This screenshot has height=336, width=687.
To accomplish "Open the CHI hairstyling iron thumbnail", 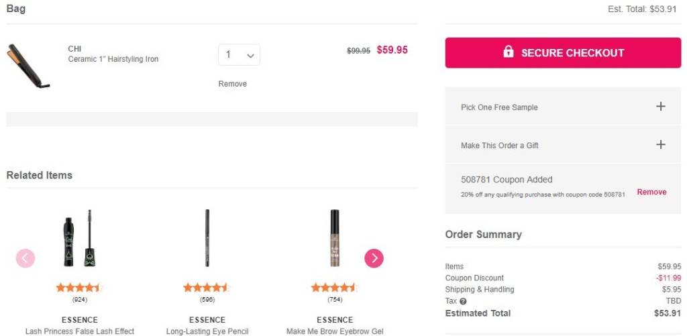I will click(x=29, y=66).
